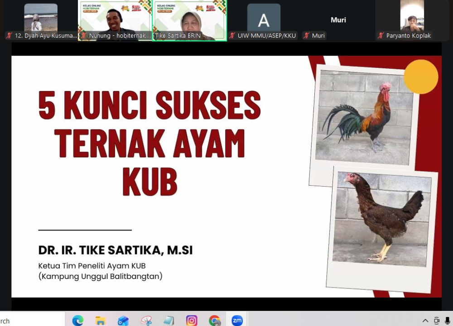Click the Zoom app taskbar icon

pyautogui.click(x=237, y=321)
